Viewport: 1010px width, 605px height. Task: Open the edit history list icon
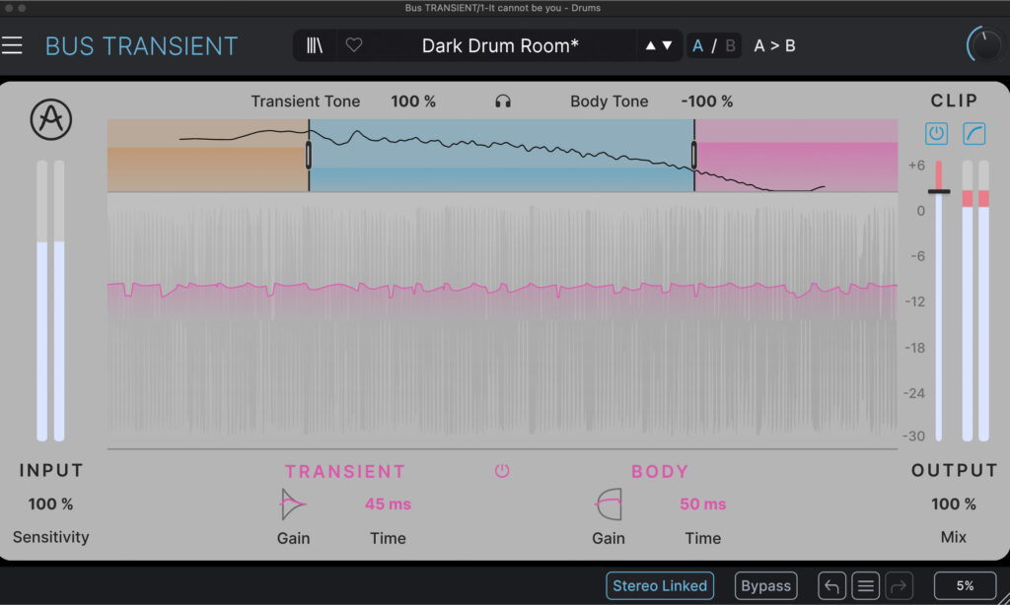(866, 586)
